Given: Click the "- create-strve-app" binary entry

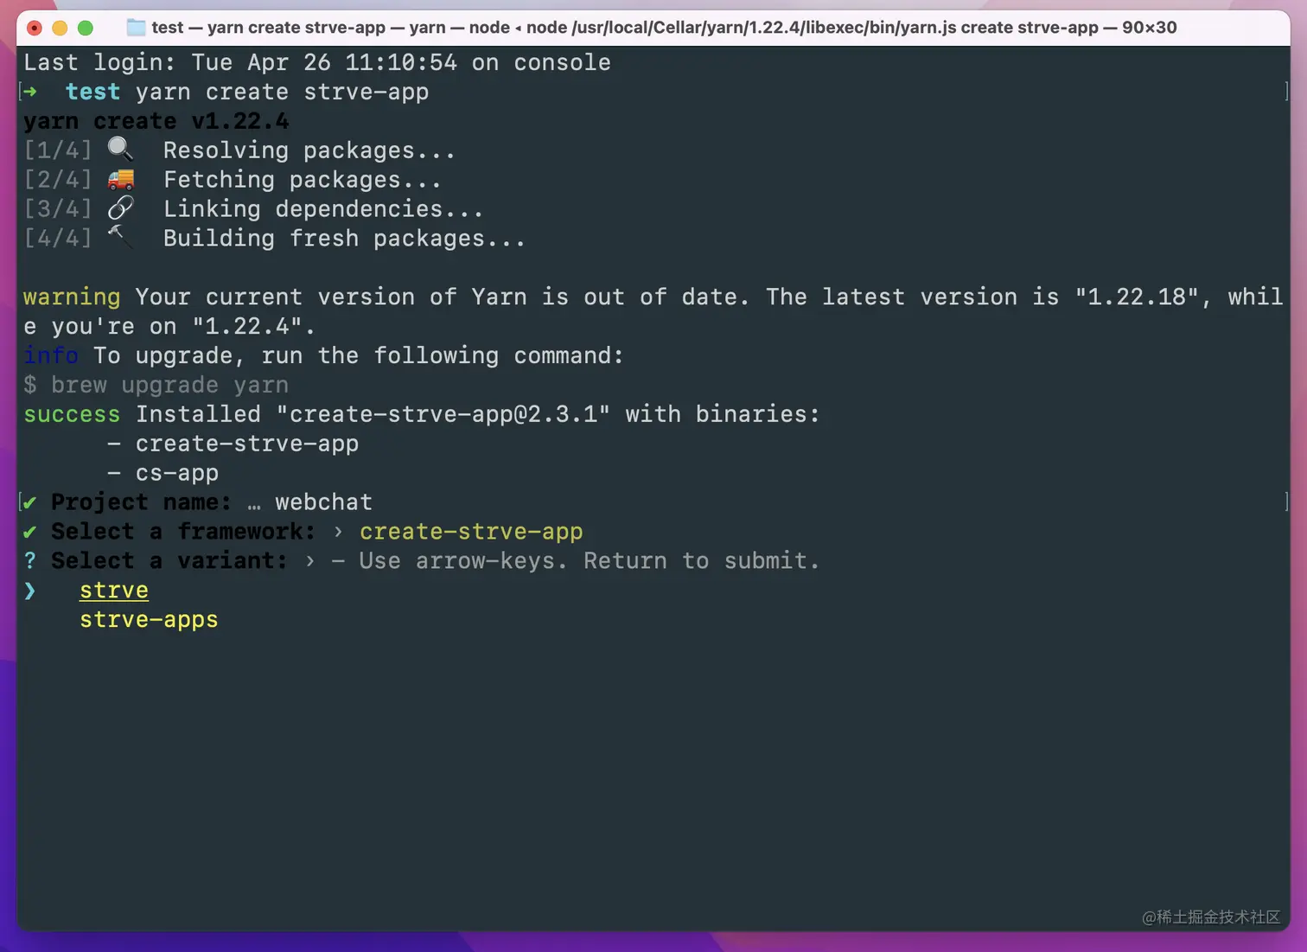Looking at the screenshot, I should (233, 444).
